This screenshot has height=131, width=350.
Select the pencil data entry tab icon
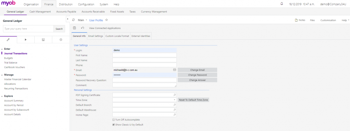[x=8, y=39]
